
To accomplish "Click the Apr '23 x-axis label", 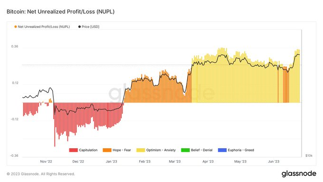I will [208, 162].
